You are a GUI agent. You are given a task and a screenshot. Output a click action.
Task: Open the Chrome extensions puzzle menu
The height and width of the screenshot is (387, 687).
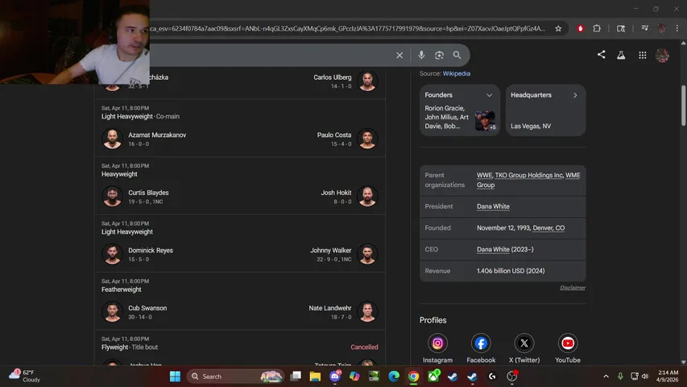[597, 28]
